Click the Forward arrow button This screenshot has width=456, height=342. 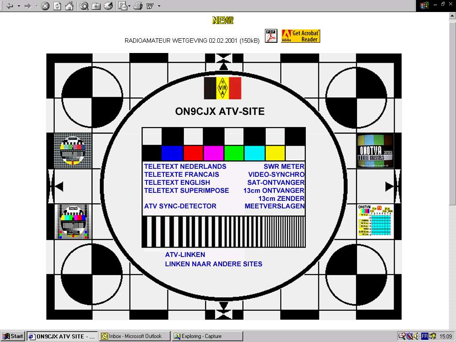(28, 6)
